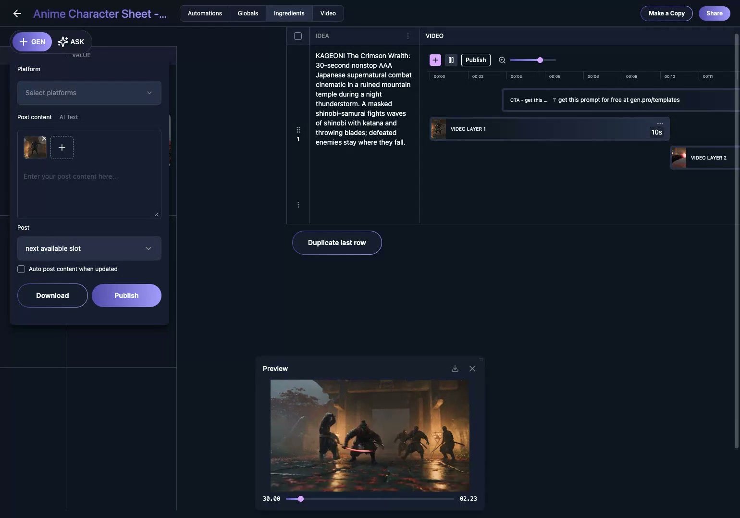The width and height of the screenshot is (740, 518).
Task: Add a new layer with the pink plus
Action: pyautogui.click(x=435, y=60)
